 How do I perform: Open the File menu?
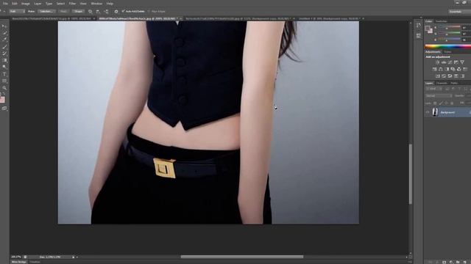click(5, 4)
